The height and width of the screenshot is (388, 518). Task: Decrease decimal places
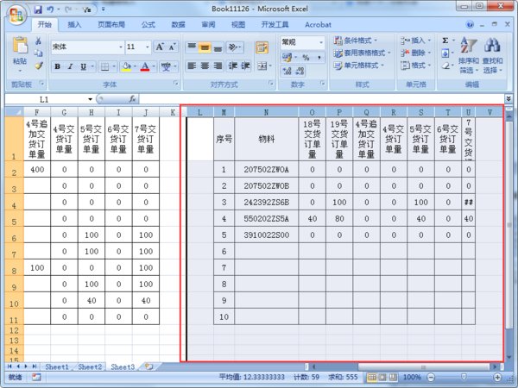pos(300,71)
